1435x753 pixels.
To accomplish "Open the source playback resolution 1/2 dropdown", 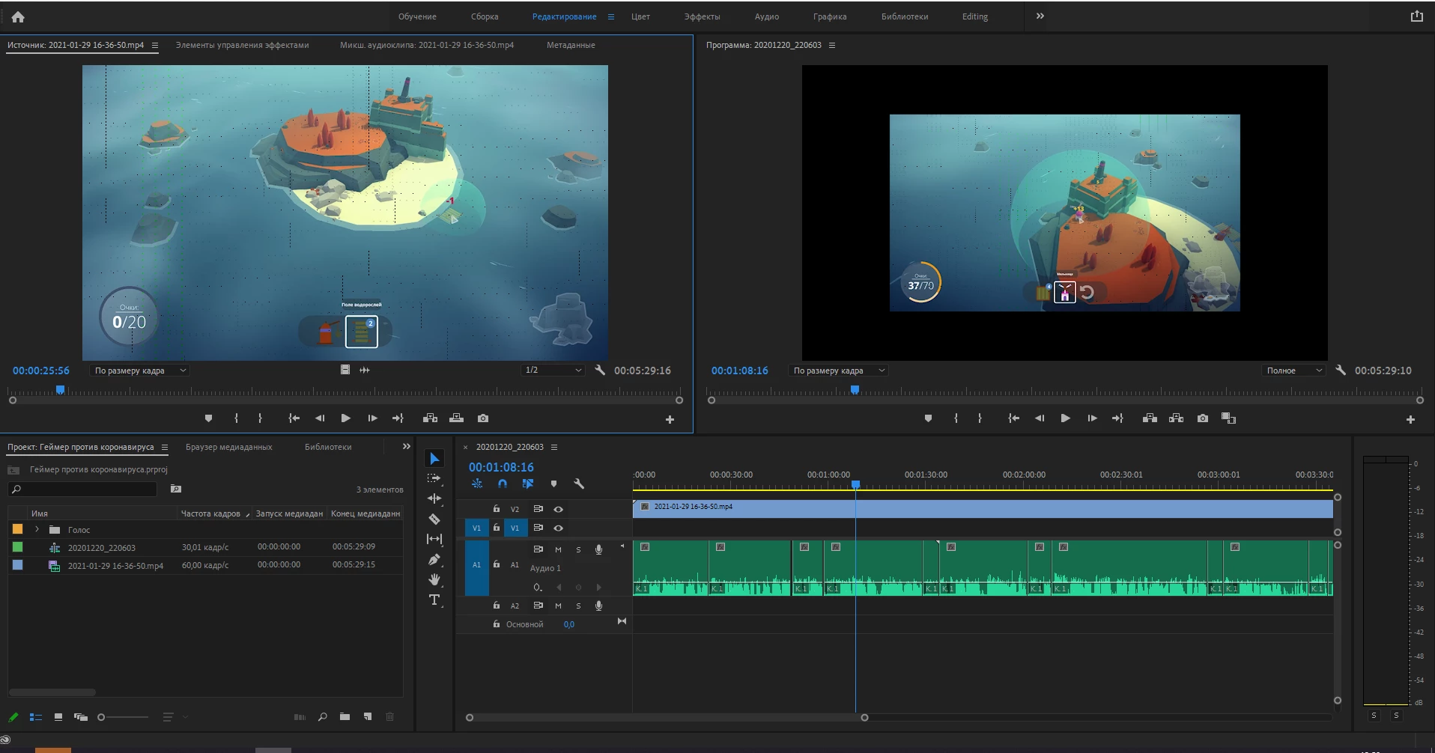I will [x=553, y=371].
